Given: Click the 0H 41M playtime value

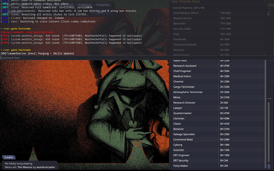Looking at the screenshot, I should pyautogui.click(x=224, y=124).
